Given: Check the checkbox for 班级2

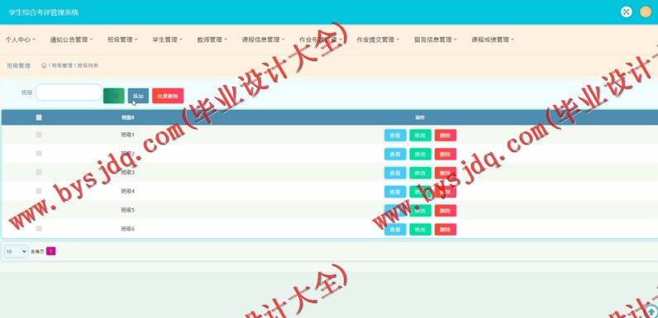Looking at the screenshot, I should [39, 154].
